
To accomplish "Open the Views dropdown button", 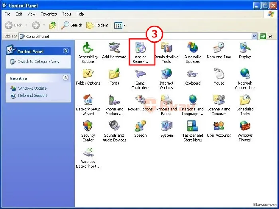I will [120, 25].
